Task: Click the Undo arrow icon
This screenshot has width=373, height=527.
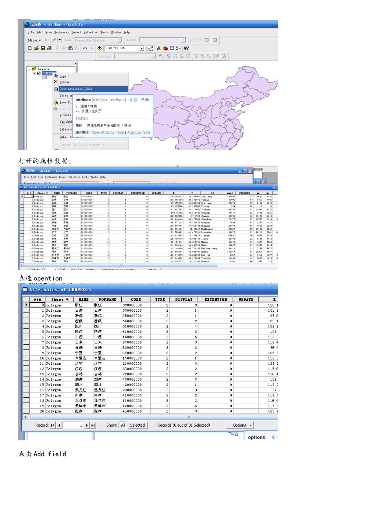Action: 85,48
